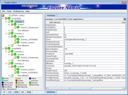Image resolution: width=128 pixels, height=95 pixels.
Task: Click the userApp_1 application icon
Action: [x=9, y=21]
